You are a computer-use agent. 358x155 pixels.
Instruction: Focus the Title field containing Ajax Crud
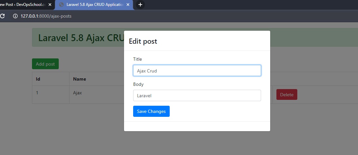click(x=197, y=70)
